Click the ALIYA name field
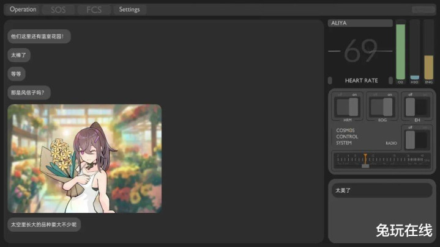 [x=360, y=23]
